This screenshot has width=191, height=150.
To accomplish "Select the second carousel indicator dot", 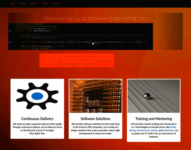I will 95,43.
